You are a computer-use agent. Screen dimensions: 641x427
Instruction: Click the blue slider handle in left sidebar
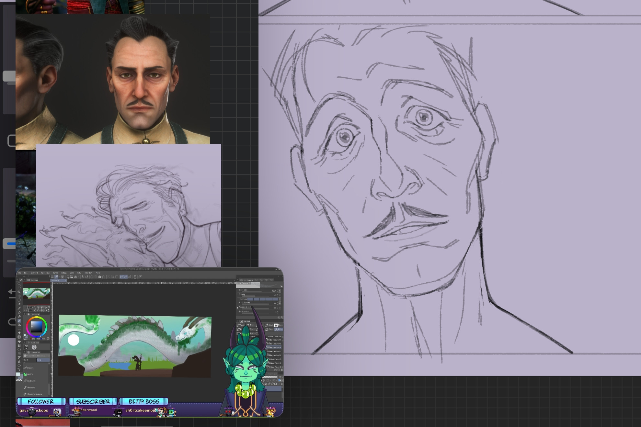click(x=10, y=243)
